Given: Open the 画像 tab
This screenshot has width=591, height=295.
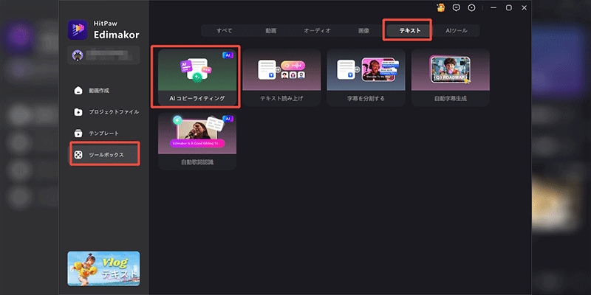Looking at the screenshot, I should pos(363,31).
